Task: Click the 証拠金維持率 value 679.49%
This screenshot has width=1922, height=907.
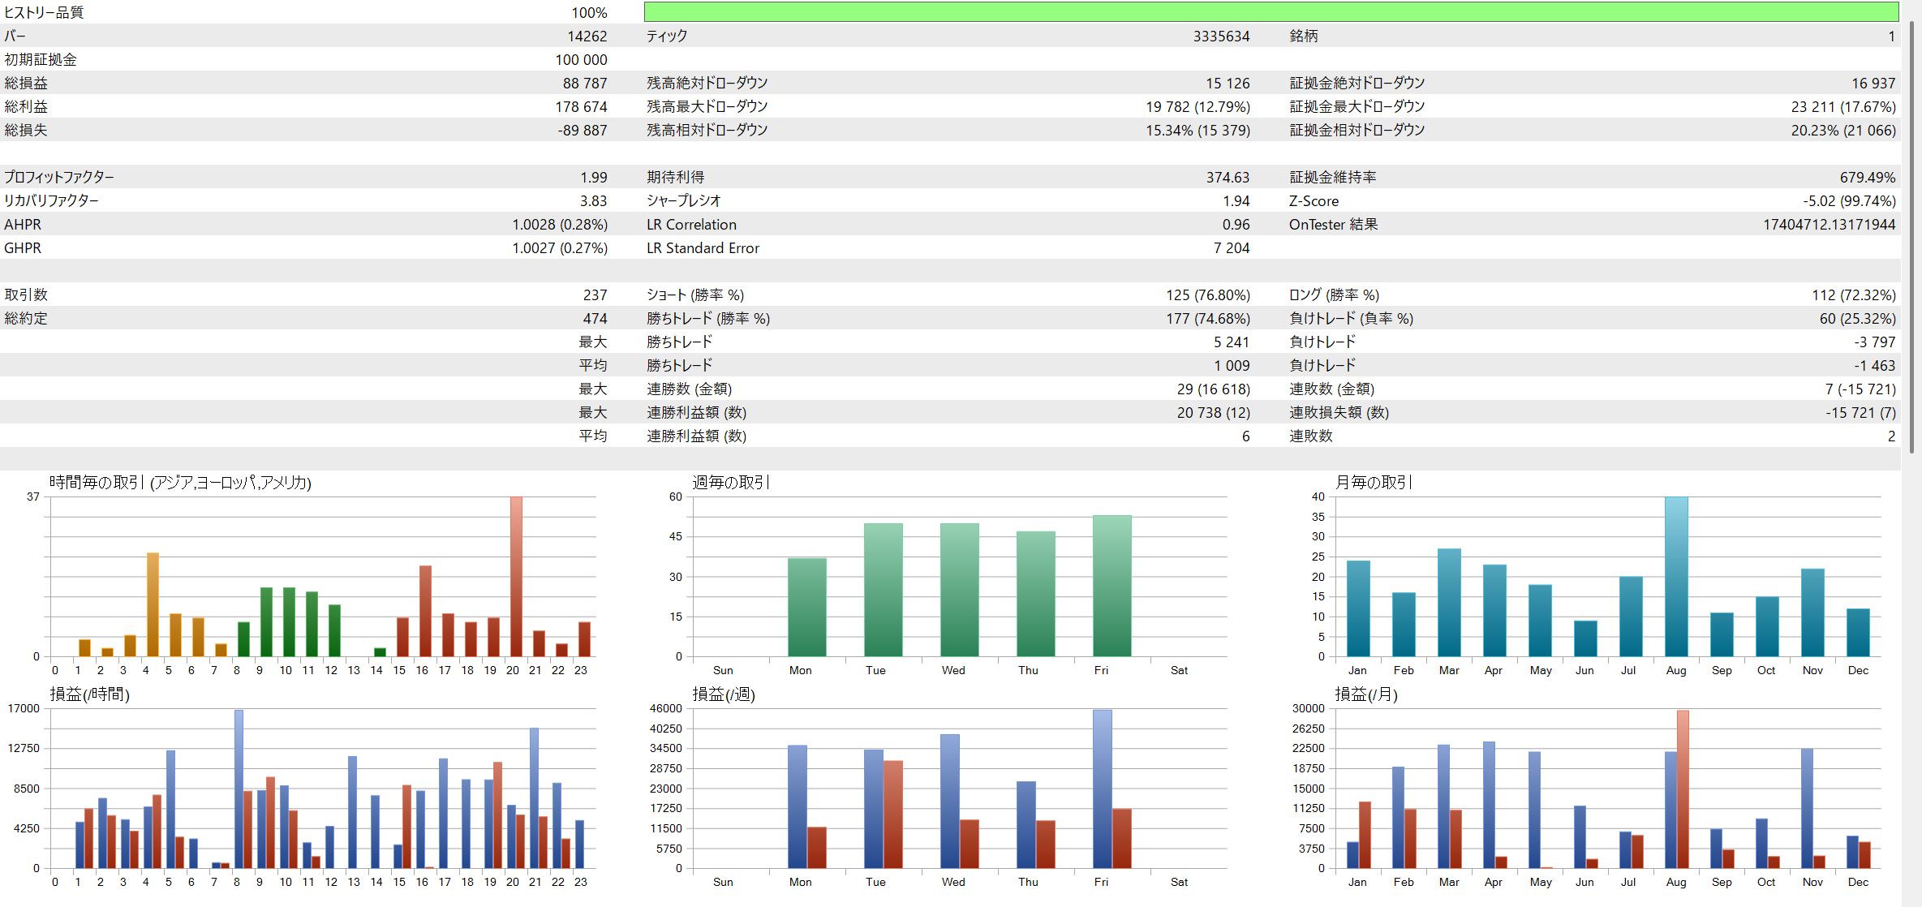Action: (x=1867, y=178)
